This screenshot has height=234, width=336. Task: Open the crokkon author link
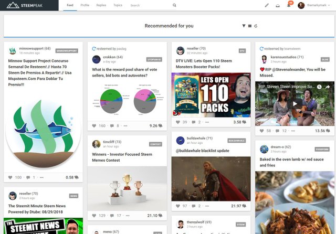click(x=109, y=57)
